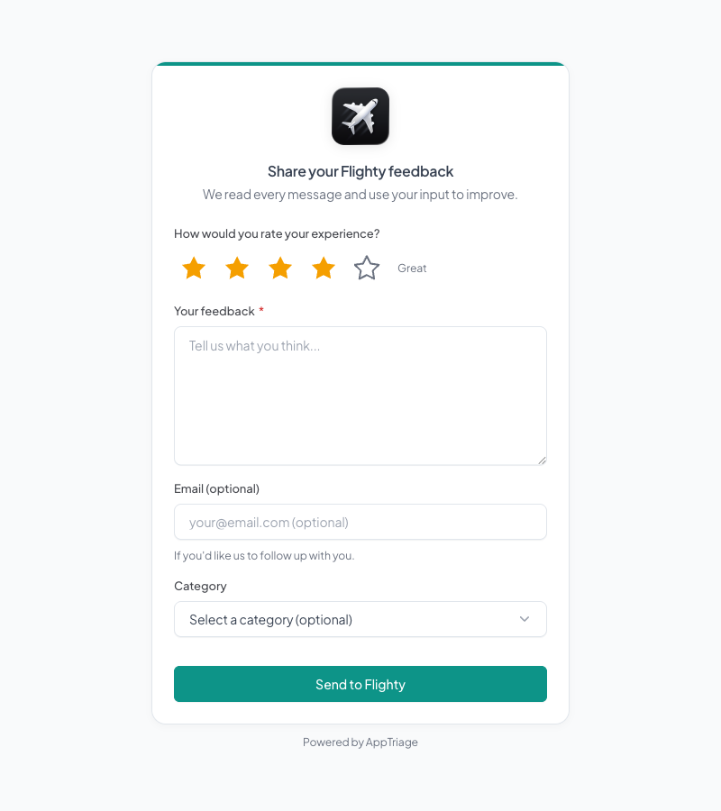The image size is (721, 811).
Task: Click the empty fifth star outline
Action: (x=366, y=268)
